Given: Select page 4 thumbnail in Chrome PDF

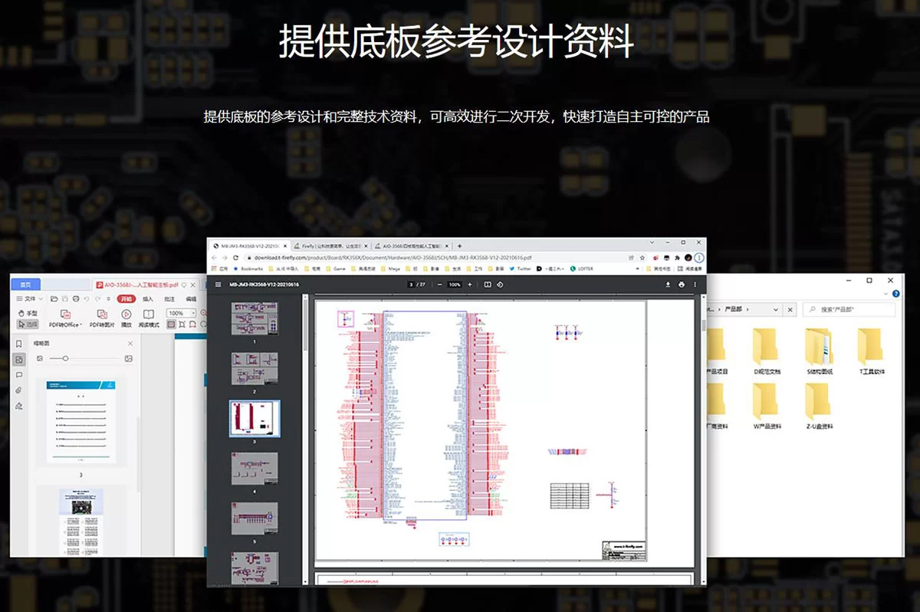Looking at the screenshot, I should pos(255,468).
